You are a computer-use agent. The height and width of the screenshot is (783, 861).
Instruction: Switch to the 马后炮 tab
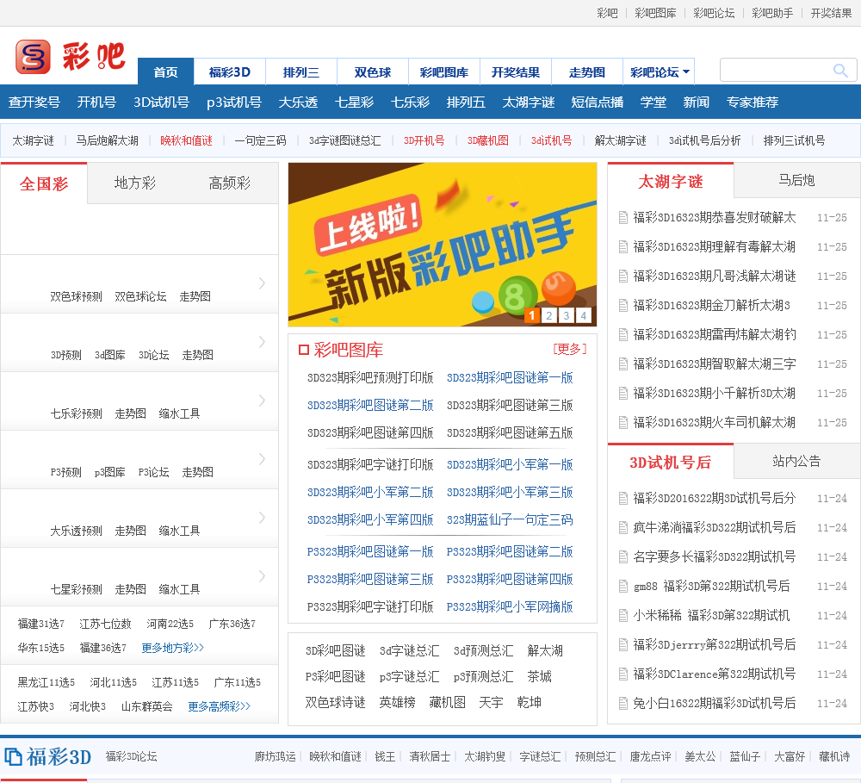(796, 180)
